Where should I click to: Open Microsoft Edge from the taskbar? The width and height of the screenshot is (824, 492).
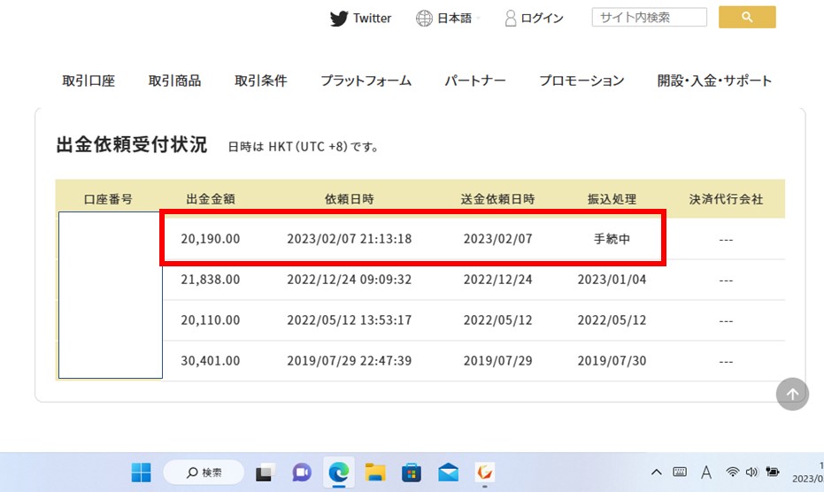[338, 473]
